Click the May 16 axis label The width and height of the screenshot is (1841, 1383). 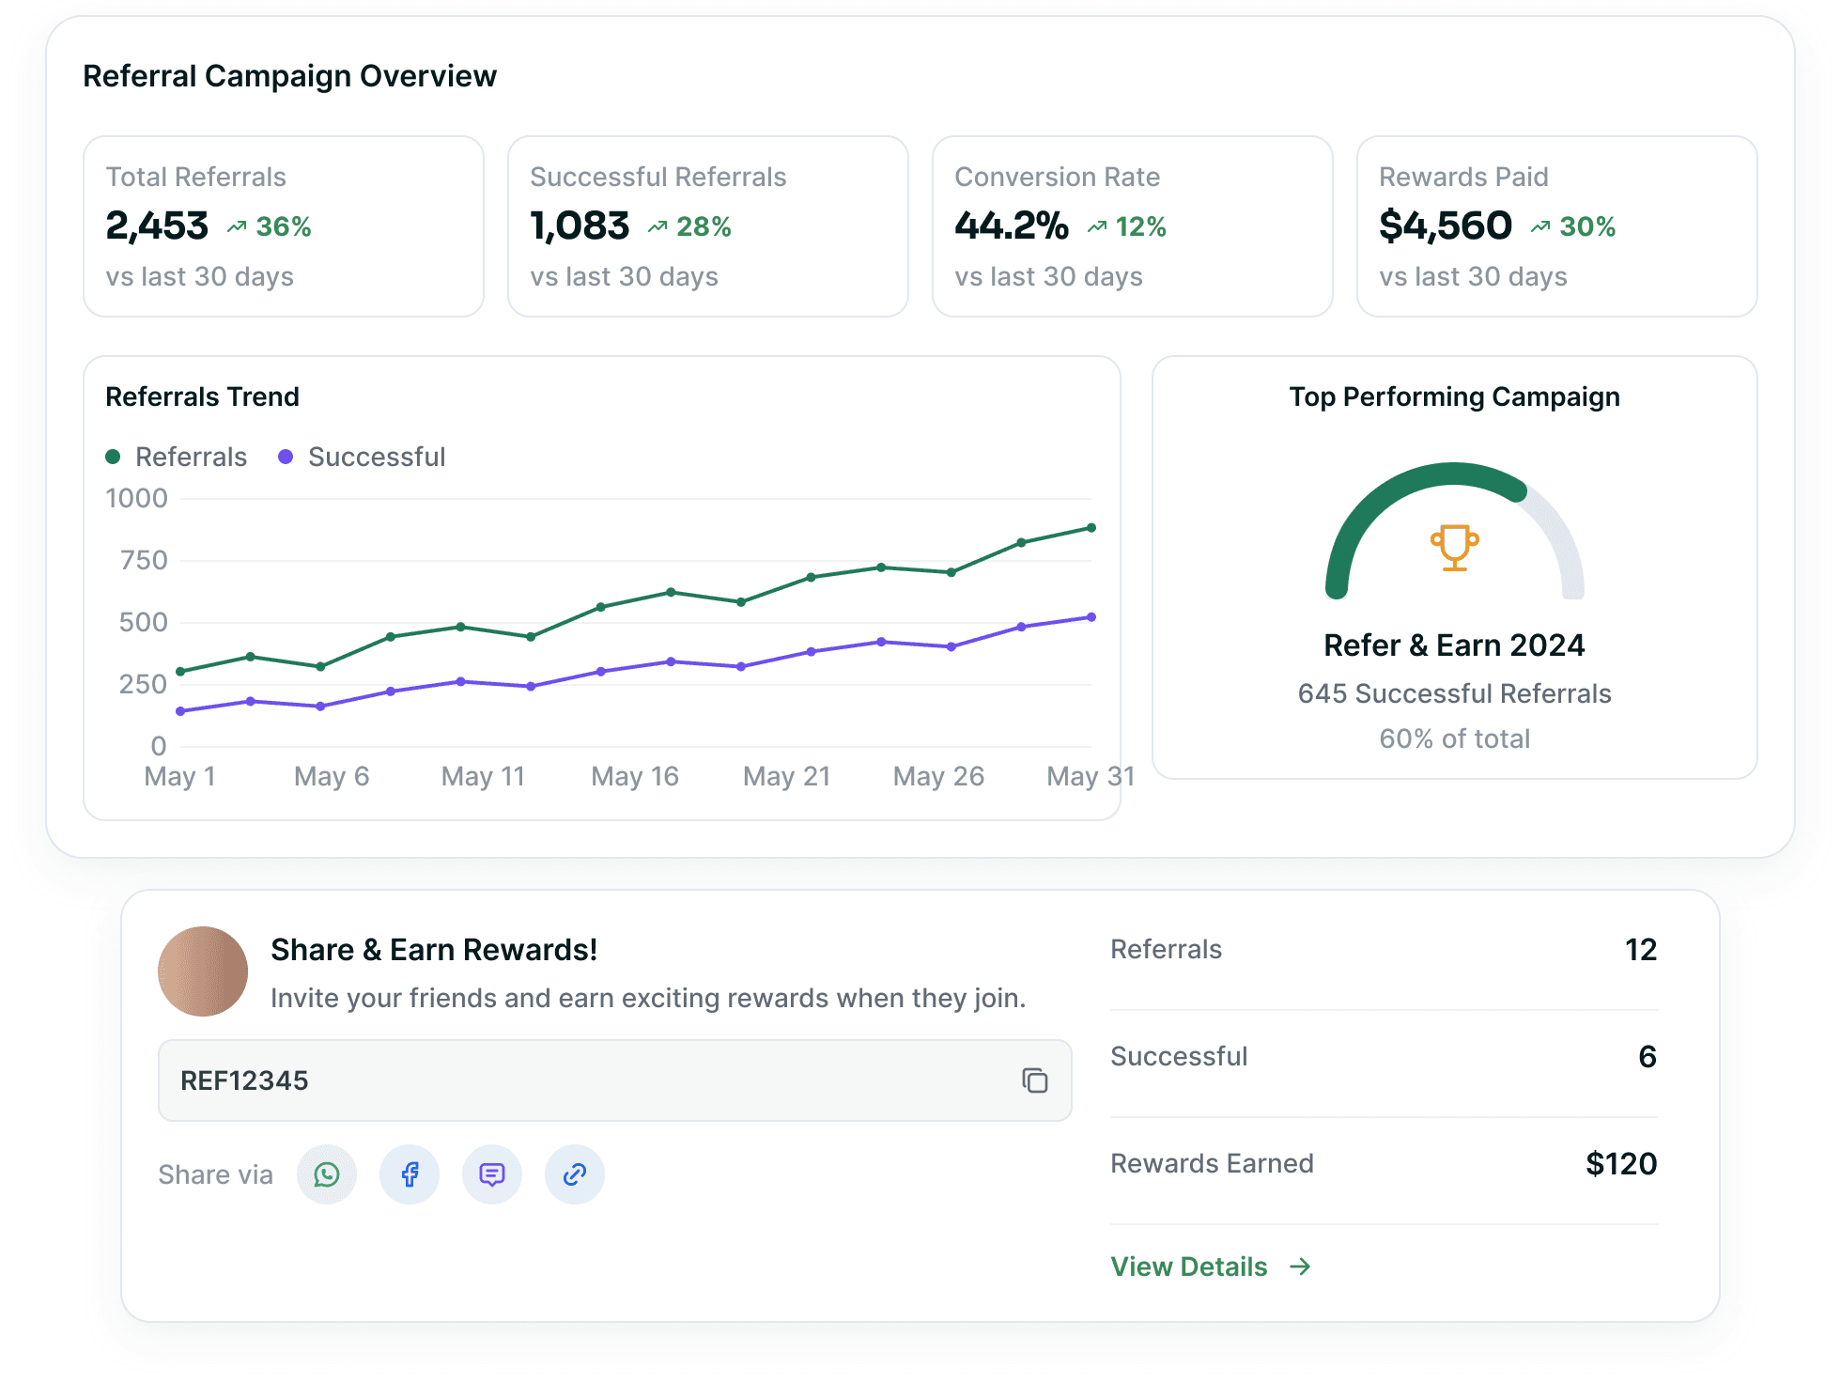click(x=635, y=776)
